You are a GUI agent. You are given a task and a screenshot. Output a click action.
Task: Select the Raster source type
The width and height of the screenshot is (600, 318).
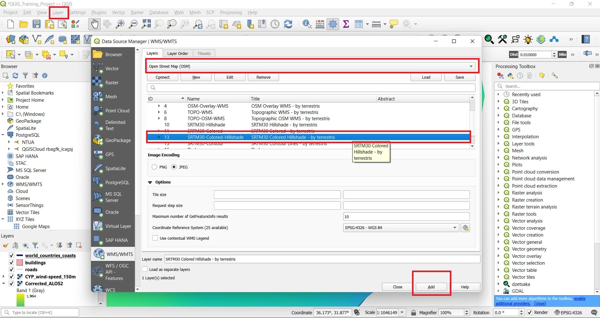click(x=113, y=82)
